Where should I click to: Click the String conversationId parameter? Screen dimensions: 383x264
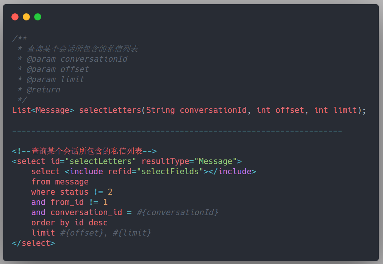click(196, 110)
